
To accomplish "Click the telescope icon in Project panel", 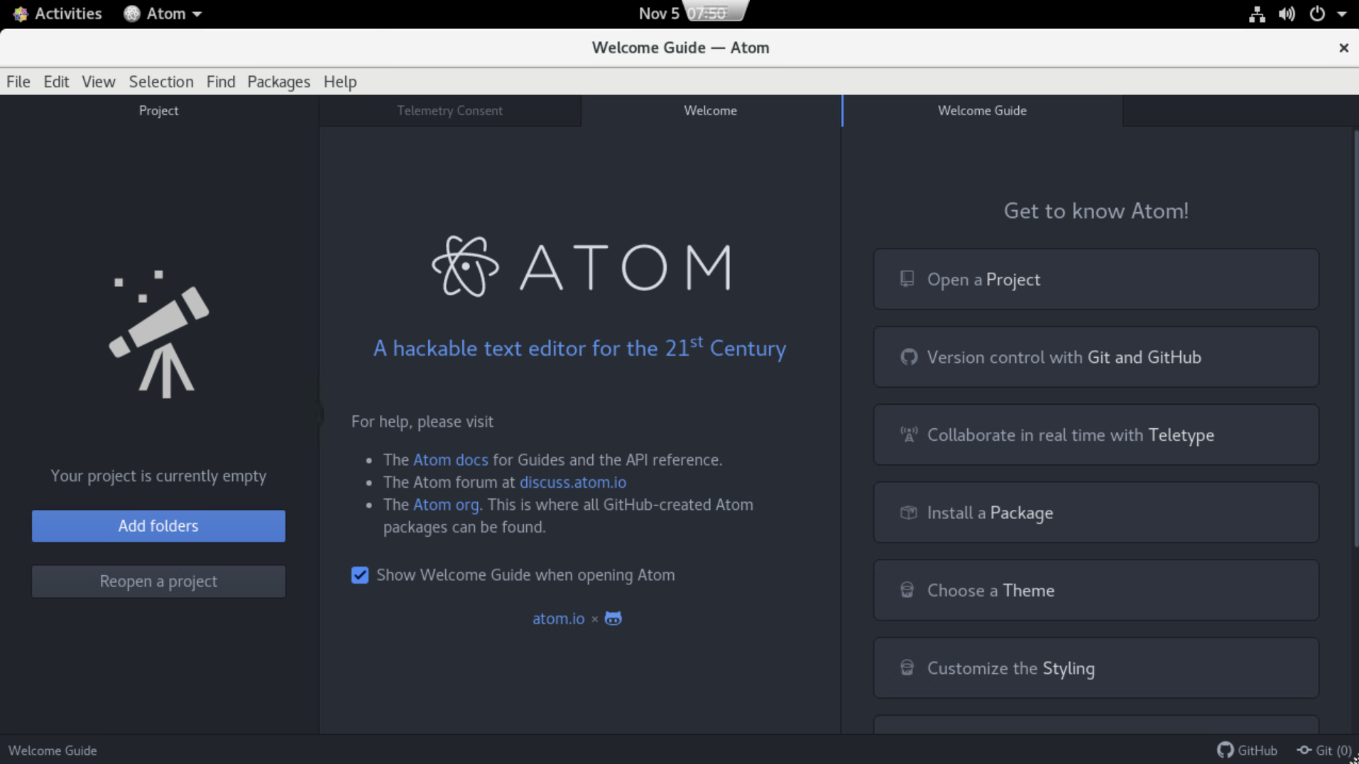I will [159, 334].
